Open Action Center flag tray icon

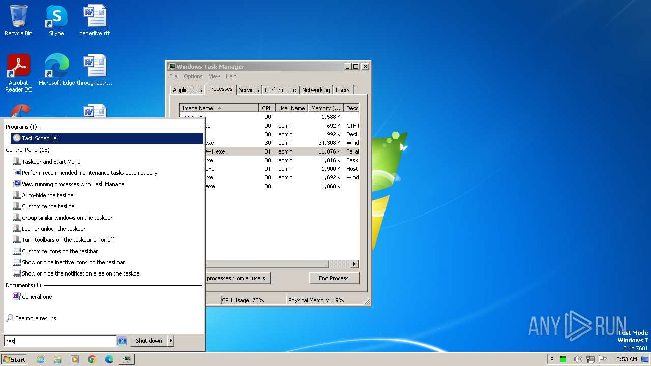[604, 359]
